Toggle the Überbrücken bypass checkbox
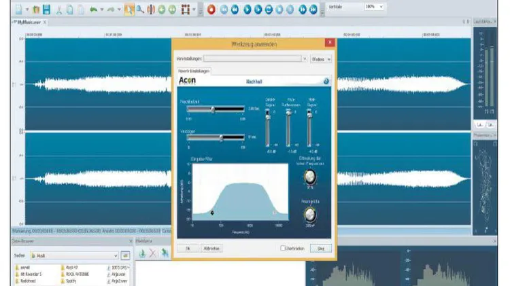Viewport: 510px width, 286px height. coord(283,249)
